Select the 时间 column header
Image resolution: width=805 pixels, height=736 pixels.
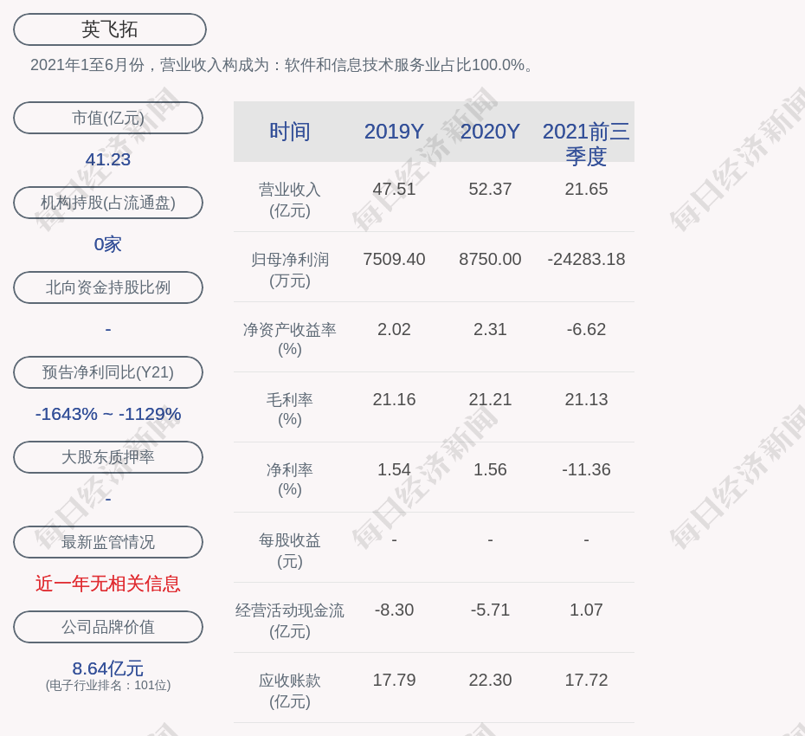click(x=290, y=132)
